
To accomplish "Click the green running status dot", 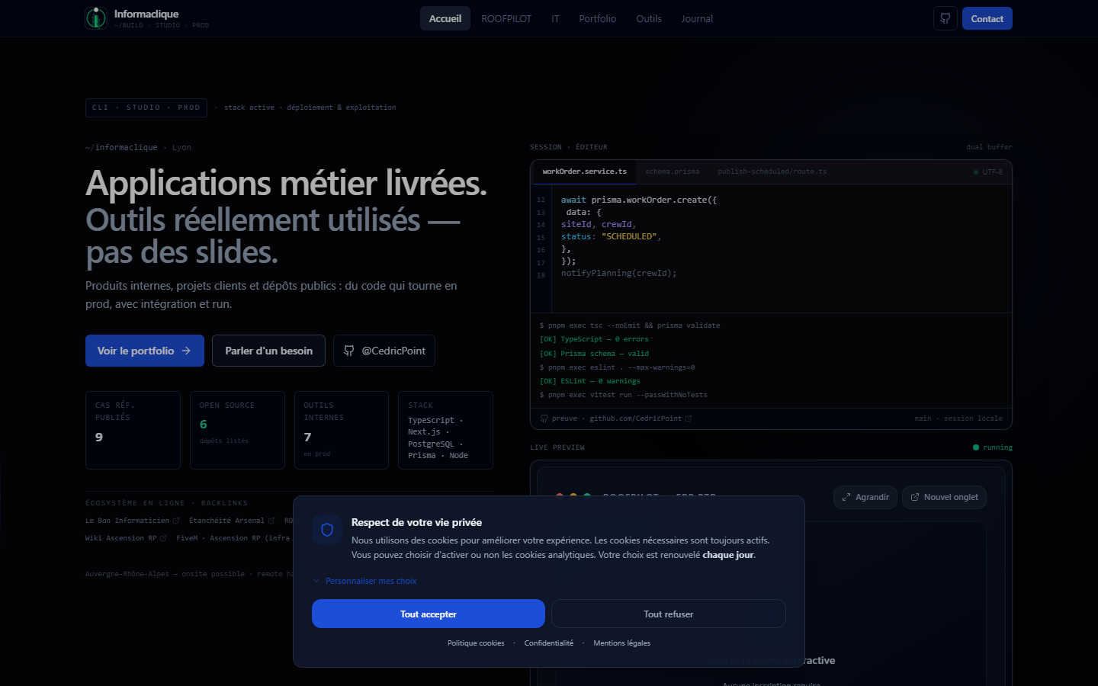I will [x=976, y=447].
